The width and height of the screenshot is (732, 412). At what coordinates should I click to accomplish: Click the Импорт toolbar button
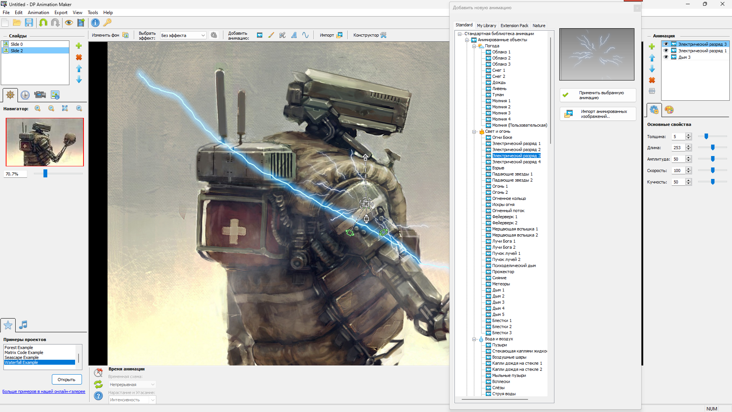pyautogui.click(x=331, y=35)
